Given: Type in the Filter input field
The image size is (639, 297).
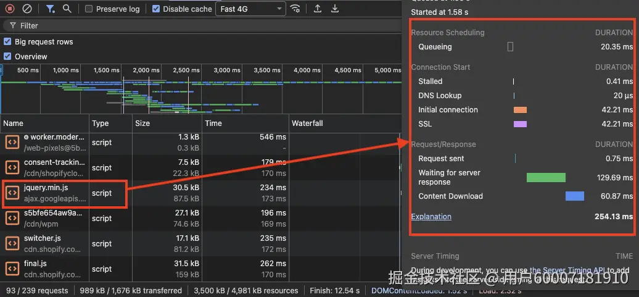Looking at the screenshot, I should pos(204,26).
